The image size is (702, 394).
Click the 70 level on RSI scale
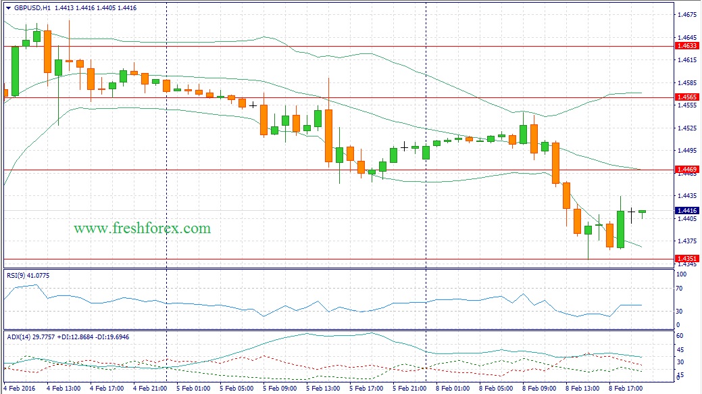680,289
